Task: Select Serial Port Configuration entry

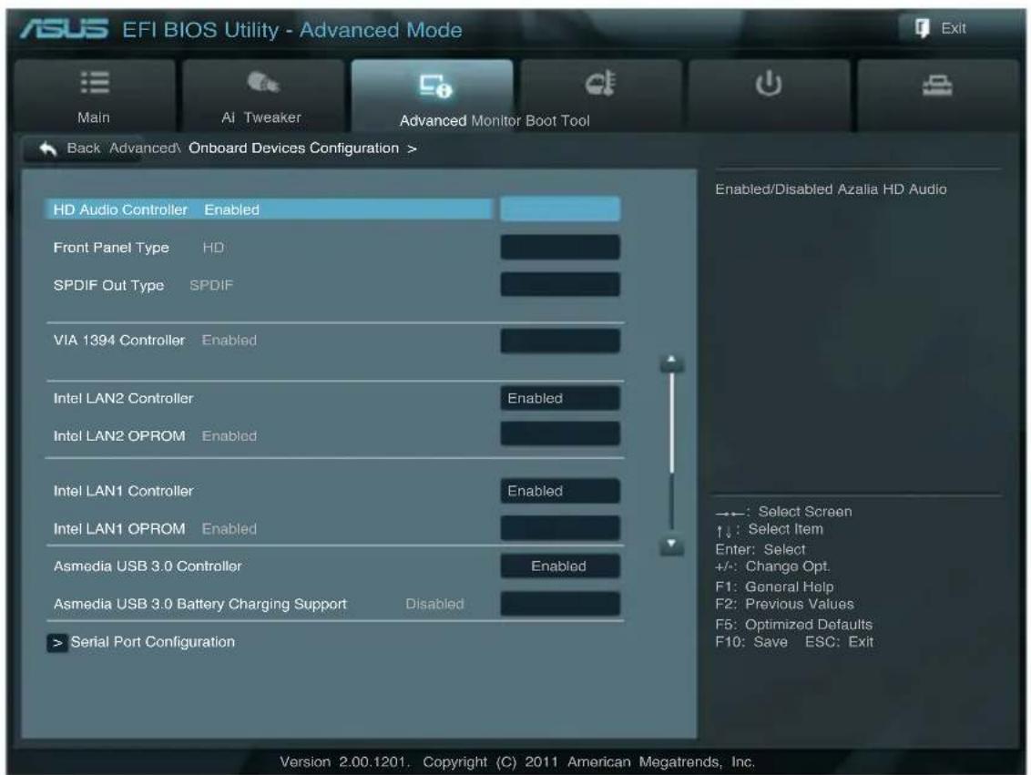Action: click(x=152, y=641)
